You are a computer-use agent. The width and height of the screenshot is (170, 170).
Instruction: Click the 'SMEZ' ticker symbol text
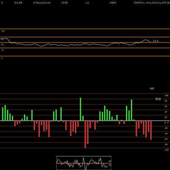point(113,3)
